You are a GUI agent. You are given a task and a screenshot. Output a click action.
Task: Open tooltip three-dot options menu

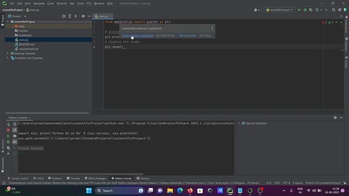212,28
